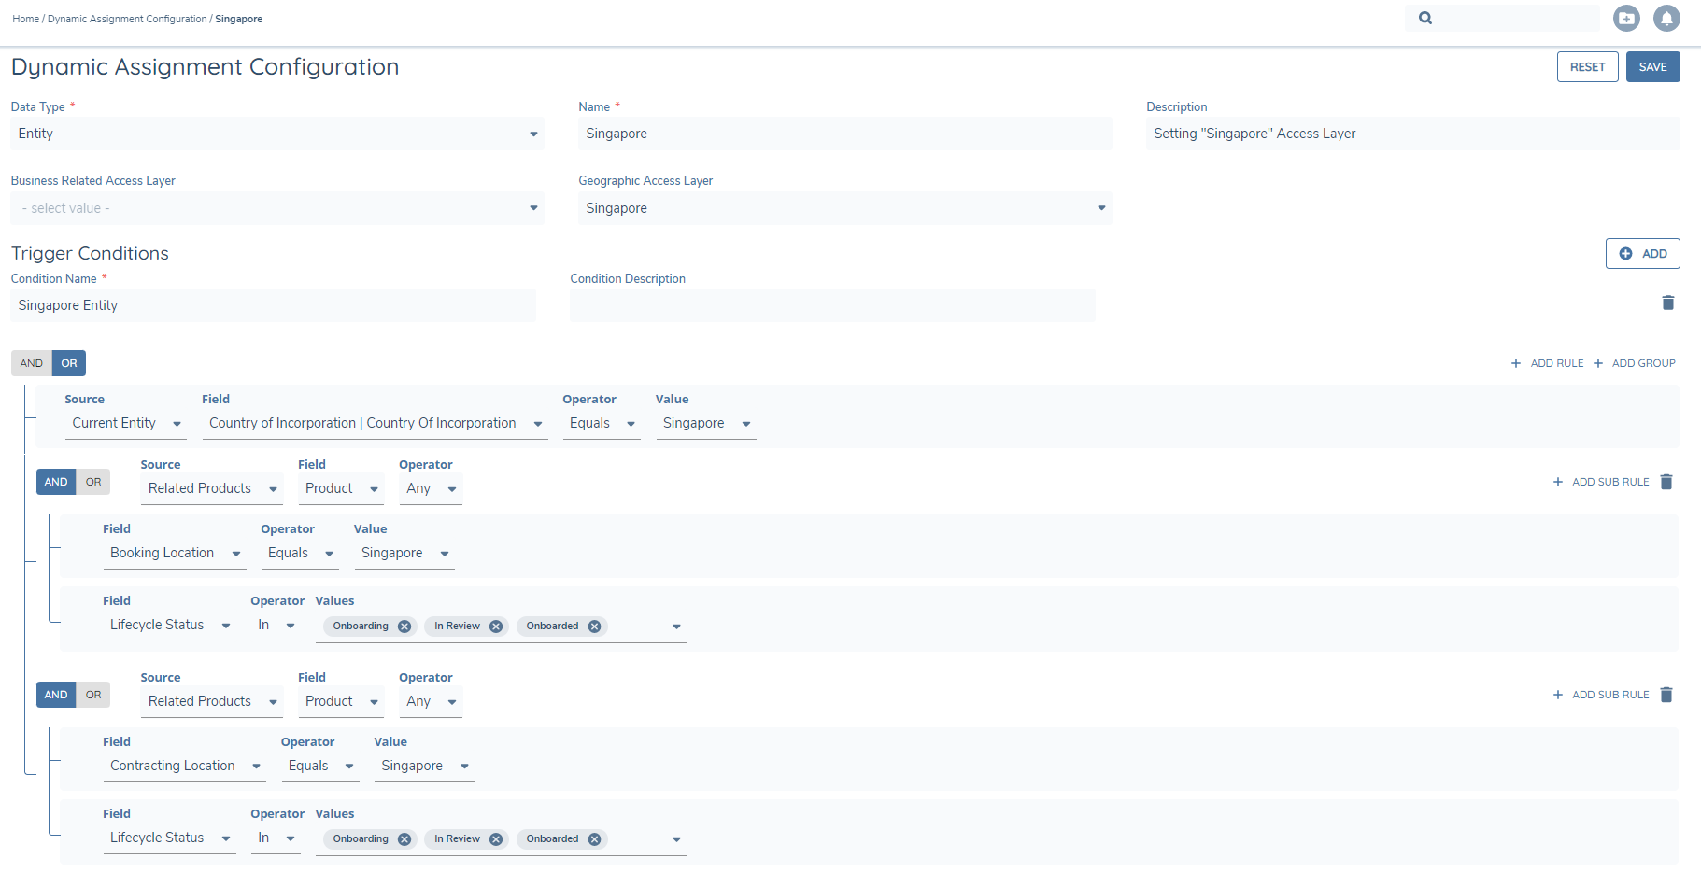This screenshot has width=1701, height=873.
Task: Remove In Review chip in Contracting Location group
Action: point(496,839)
